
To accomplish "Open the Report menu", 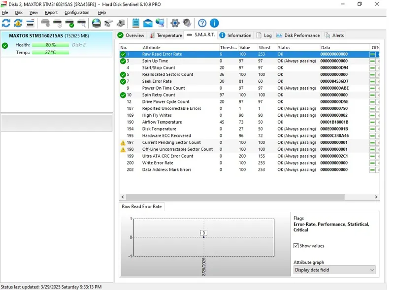I will tap(51, 12).
